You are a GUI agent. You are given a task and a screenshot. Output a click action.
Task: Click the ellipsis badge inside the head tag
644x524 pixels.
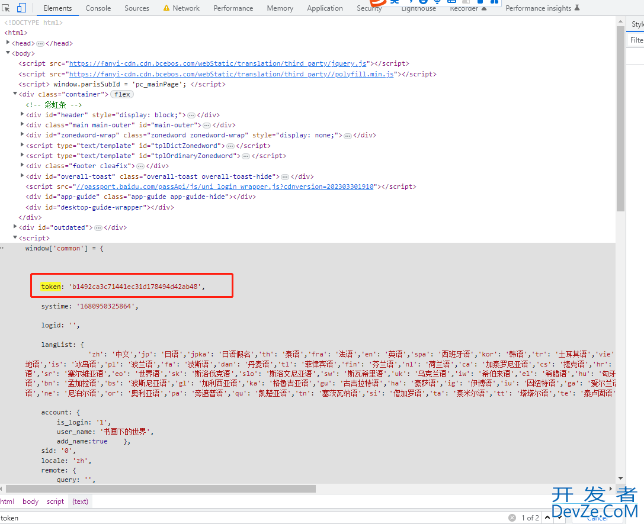pyautogui.click(x=40, y=43)
